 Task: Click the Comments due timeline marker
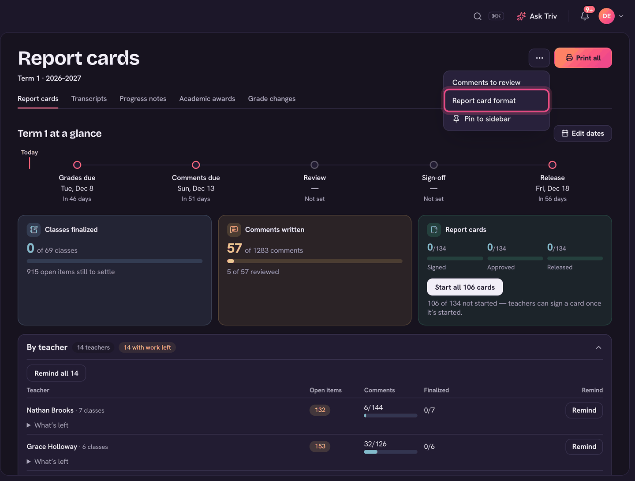[196, 165]
